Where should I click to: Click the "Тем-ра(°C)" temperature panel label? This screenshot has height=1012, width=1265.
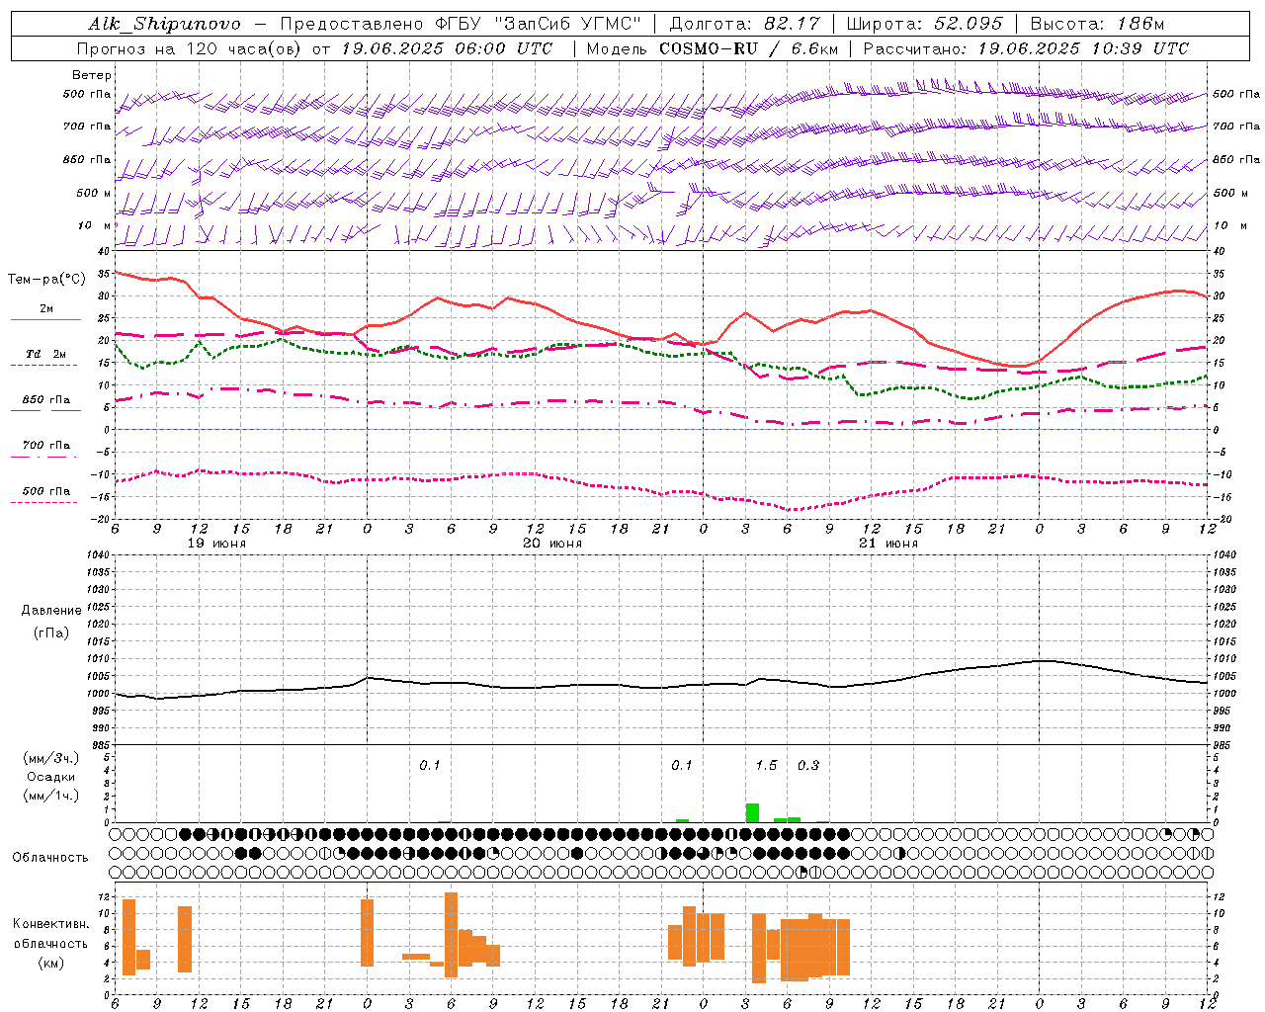pyautogui.click(x=46, y=280)
